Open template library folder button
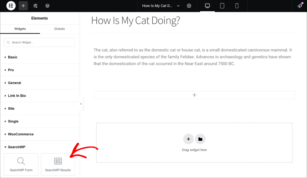Screen dimensions: 307x178 point(200,139)
